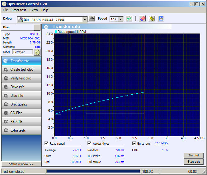Click the Random access value 98 ms
Image resolution: width=207 pixels, height=175 pixels.
[120, 150]
